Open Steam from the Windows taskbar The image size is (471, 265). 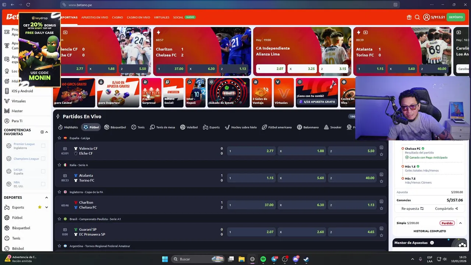[306, 259]
